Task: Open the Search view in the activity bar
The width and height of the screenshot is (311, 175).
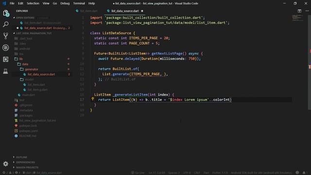Action: 6,24
